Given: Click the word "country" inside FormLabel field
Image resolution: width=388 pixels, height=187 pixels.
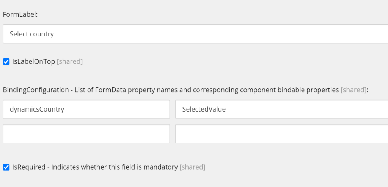Looking at the screenshot, I should pos(42,34).
